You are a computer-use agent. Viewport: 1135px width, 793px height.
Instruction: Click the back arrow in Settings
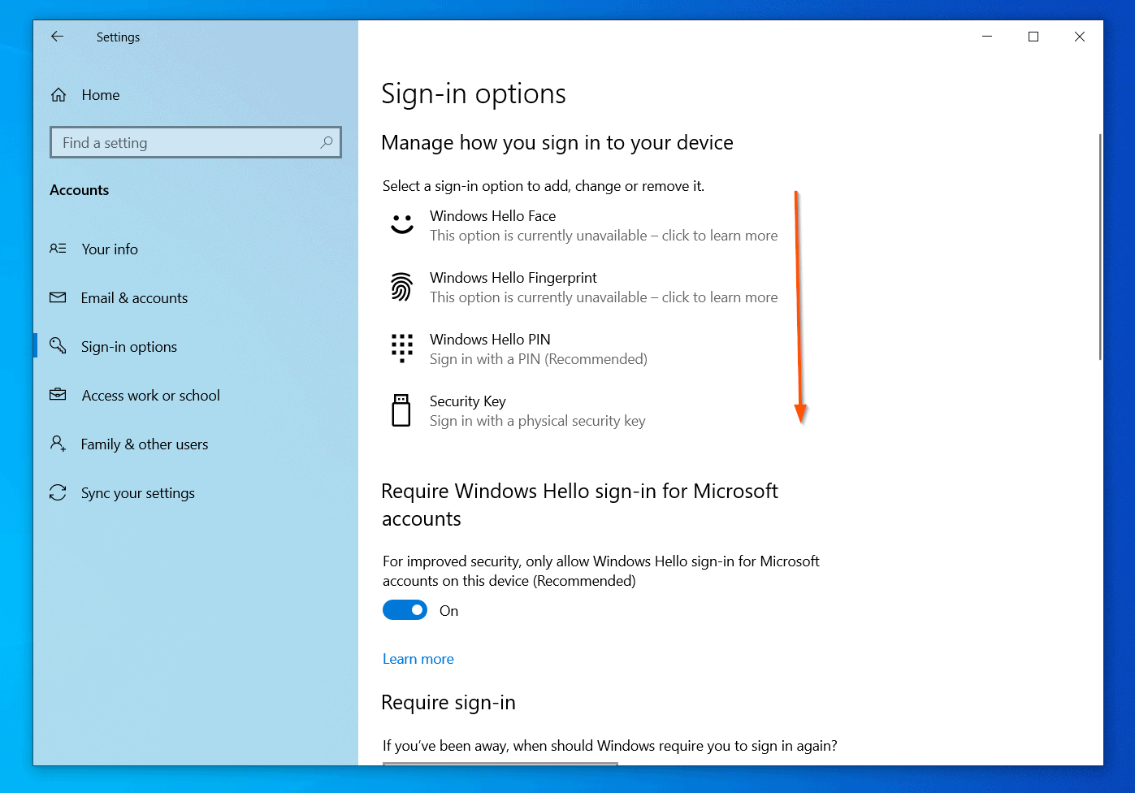pyautogui.click(x=57, y=37)
